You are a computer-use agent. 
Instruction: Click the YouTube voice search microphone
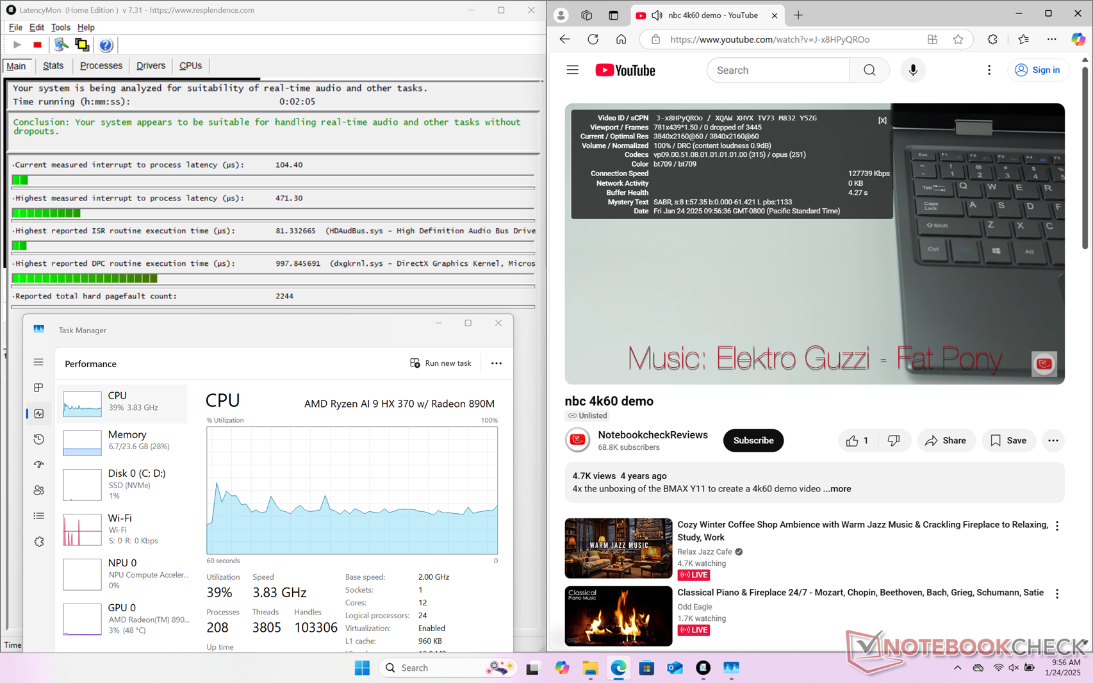(913, 70)
